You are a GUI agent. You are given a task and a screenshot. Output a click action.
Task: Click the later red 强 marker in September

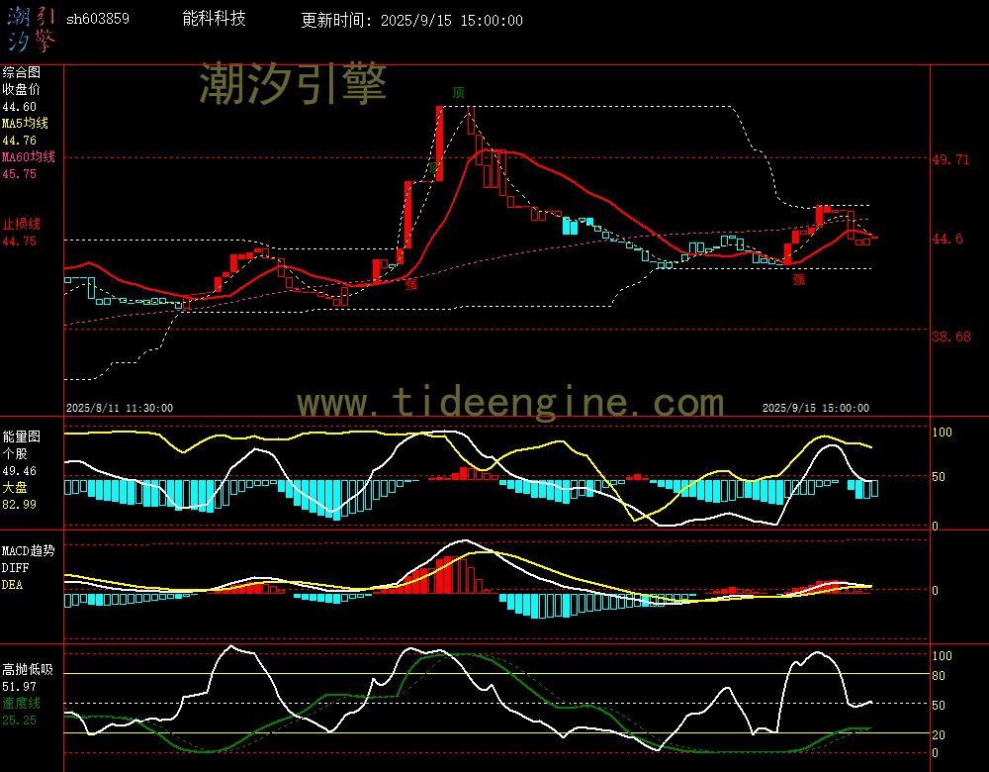tap(799, 280)
